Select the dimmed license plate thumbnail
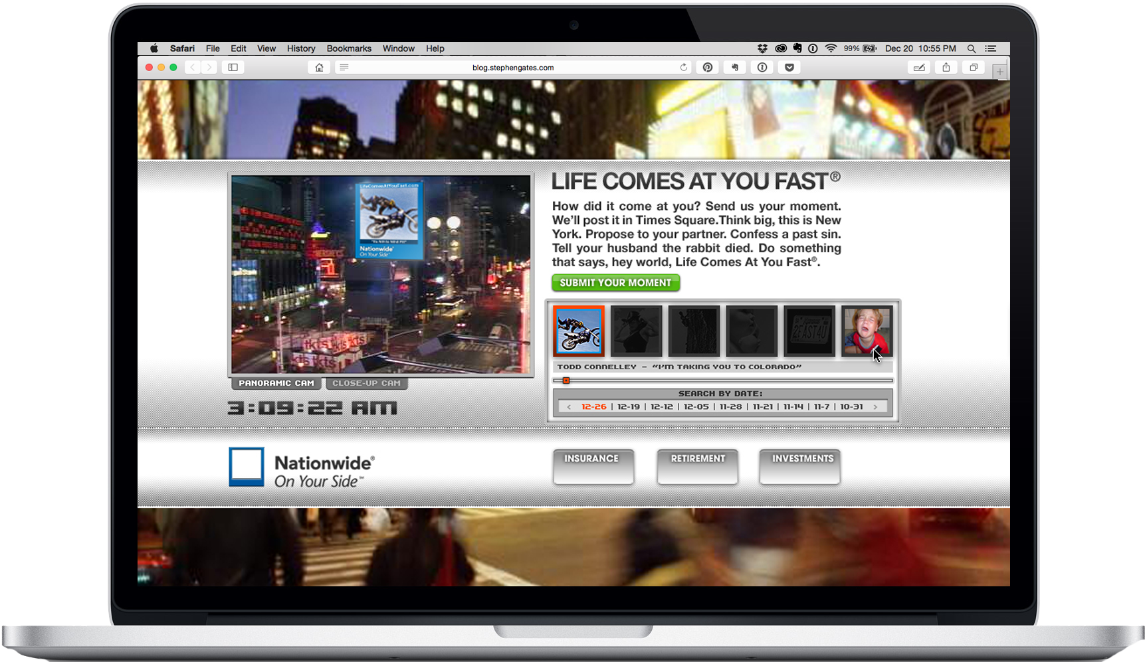 pos(809,331)
